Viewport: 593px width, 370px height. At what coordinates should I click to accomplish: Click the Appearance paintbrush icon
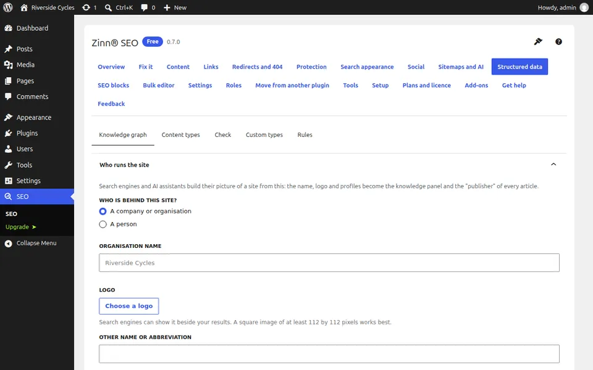coord(8,117)
